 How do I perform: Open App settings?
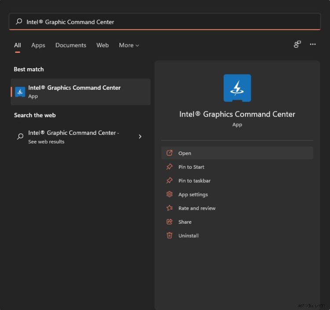[x=237, y=194]
